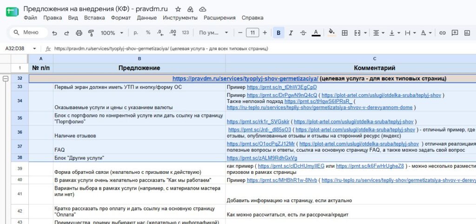This screenshot has width=476, height=224.
Task: Open the zoom 100% dropdown
Action: (x=112, y=33)
